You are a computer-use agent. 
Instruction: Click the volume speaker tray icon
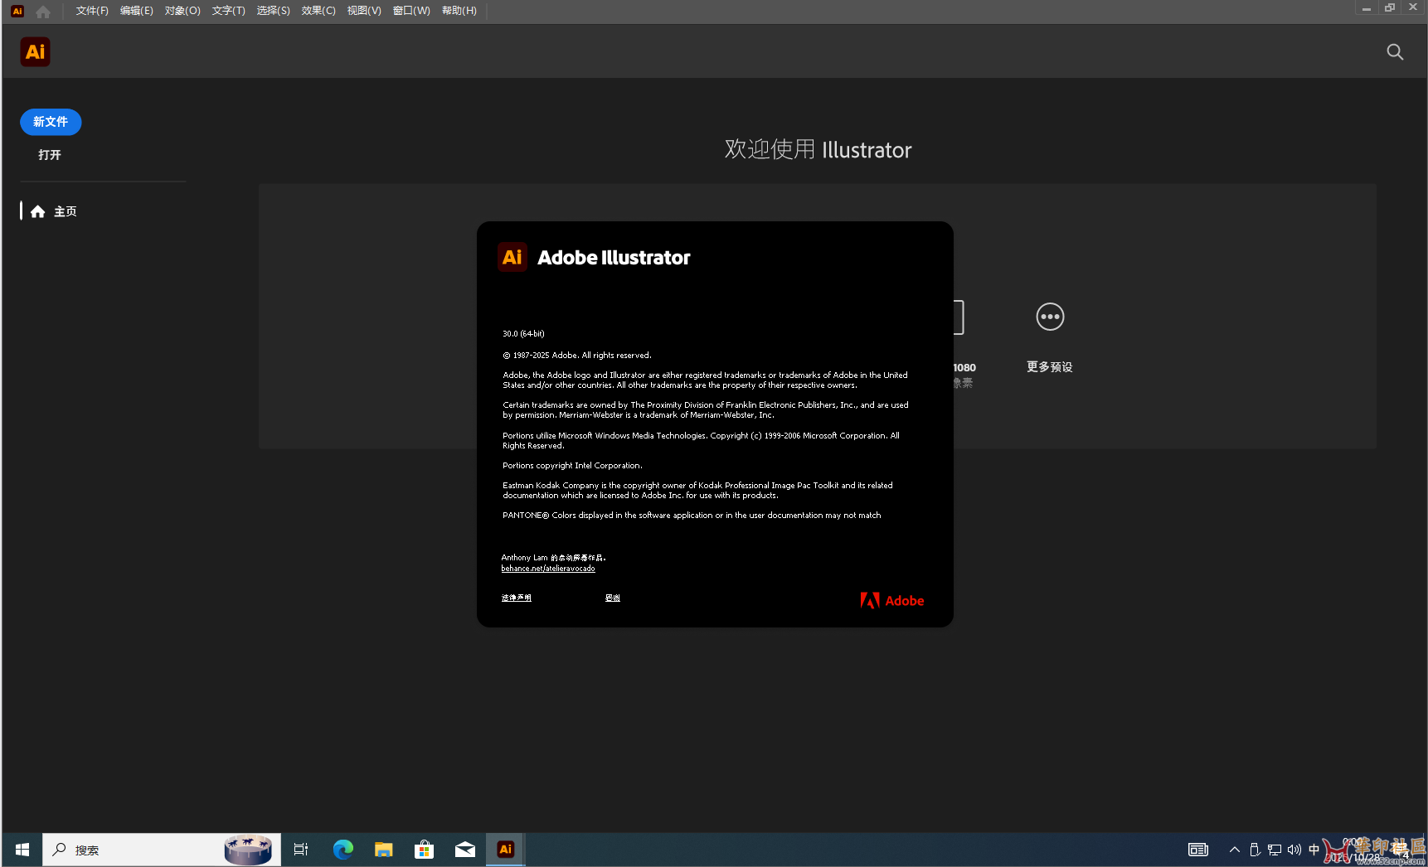click(1294, 850)
